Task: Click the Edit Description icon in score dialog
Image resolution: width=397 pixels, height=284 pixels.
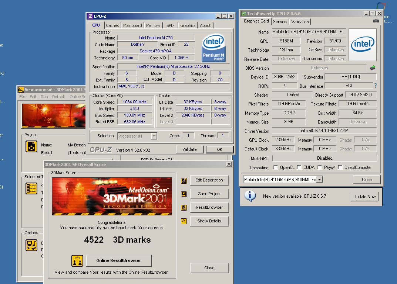Action: point(184,180)
